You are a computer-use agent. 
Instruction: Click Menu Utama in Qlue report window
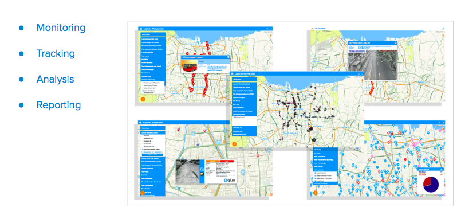153,128
